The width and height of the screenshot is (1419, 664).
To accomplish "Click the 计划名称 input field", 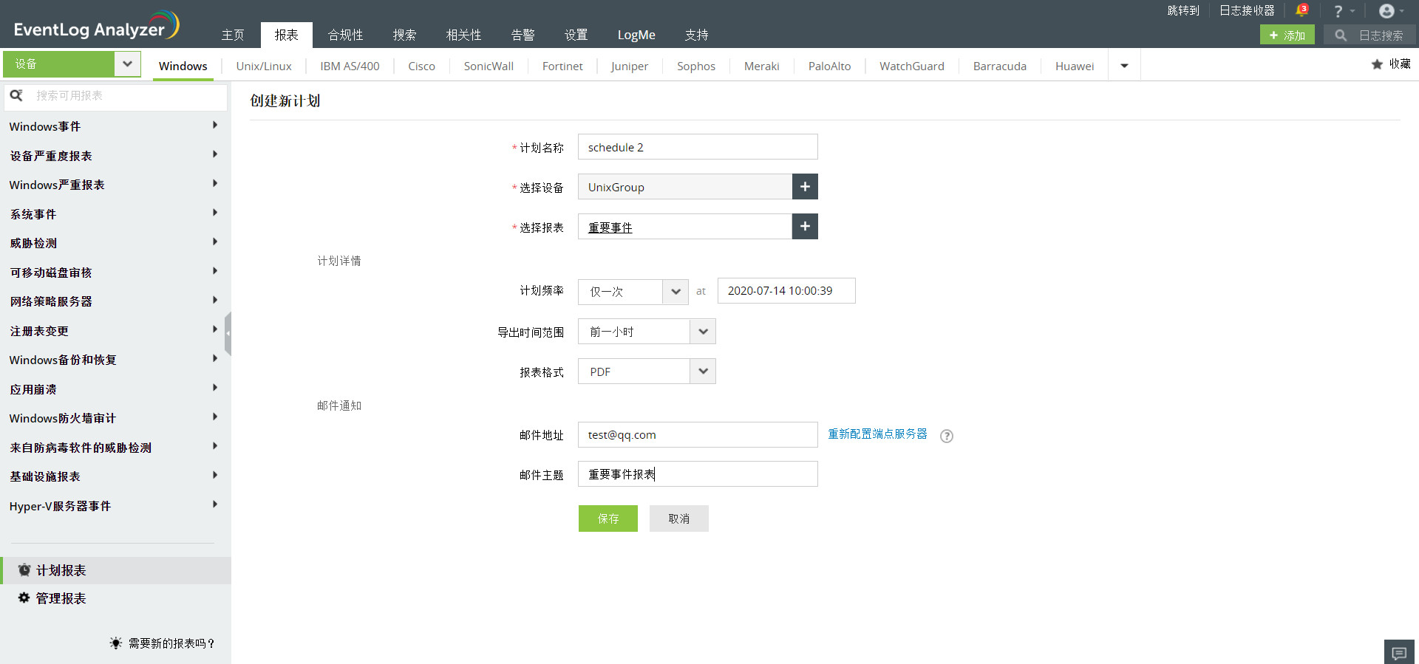I will (x=697, y=147).
